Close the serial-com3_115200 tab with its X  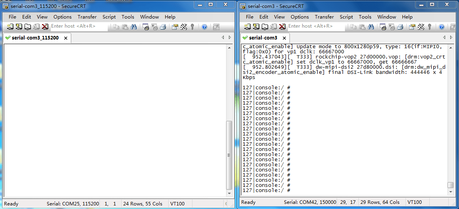(66, 38)
